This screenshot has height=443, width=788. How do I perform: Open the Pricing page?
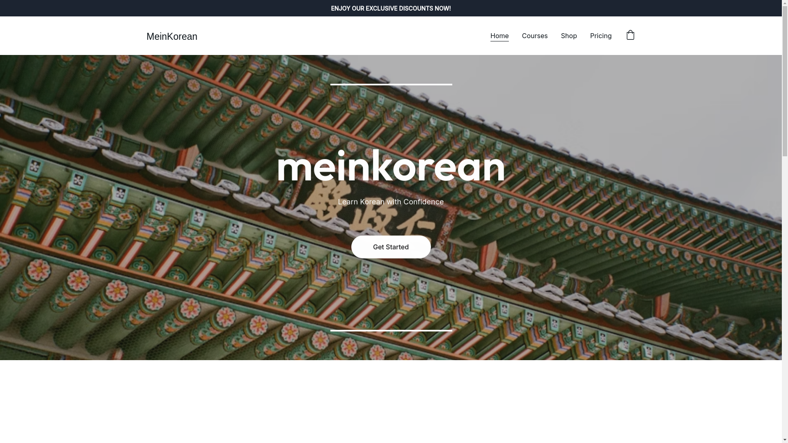pyautogui.click(x=600, y=36)
